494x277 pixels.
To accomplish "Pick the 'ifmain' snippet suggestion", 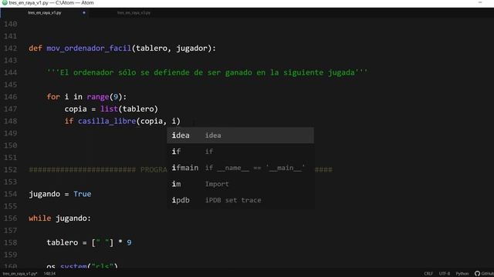I will (x=240, y=168).
